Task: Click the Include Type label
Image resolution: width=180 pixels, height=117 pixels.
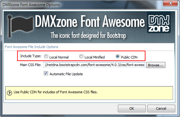Action: 31,56
